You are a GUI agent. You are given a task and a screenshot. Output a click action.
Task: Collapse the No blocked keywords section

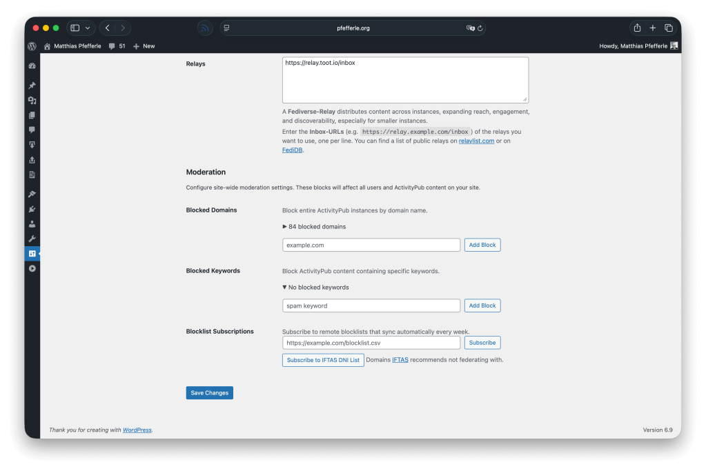pos(315,287)
